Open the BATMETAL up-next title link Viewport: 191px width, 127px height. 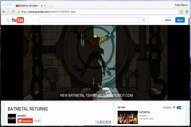pyautogui.click(x=145, y=112)
